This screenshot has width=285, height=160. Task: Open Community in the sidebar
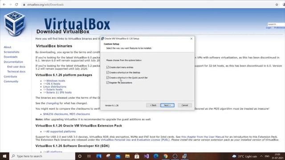click(11, 81)
